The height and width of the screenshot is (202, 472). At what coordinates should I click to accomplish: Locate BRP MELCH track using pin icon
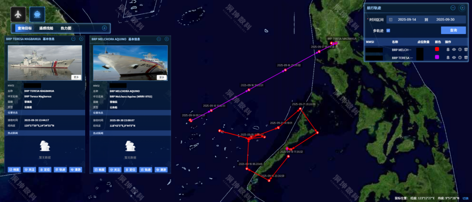448,49
